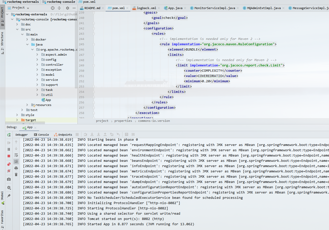The height and width of the screenshot is (230, 329).
Task: Open the JRebel tool window stripe
Action: click(2, 198)
